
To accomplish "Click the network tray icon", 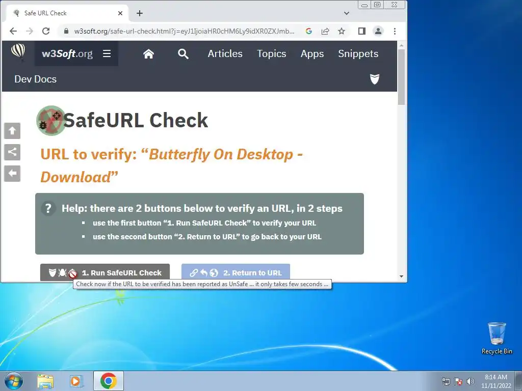I will point(446,381).
